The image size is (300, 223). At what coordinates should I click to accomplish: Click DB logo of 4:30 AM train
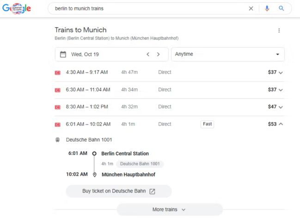coord(58,73)
